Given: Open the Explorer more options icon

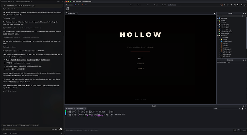Looking at the screenshot, I should [x=245, y=16].
